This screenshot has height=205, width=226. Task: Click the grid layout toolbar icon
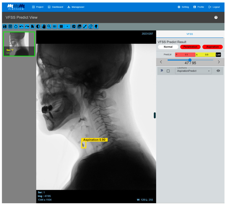[x=61, y=26]
